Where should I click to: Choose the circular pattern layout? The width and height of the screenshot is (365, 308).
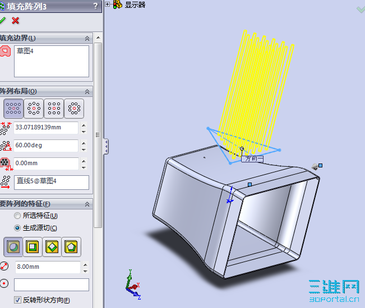pyautogui.click(x=34, y=109)
